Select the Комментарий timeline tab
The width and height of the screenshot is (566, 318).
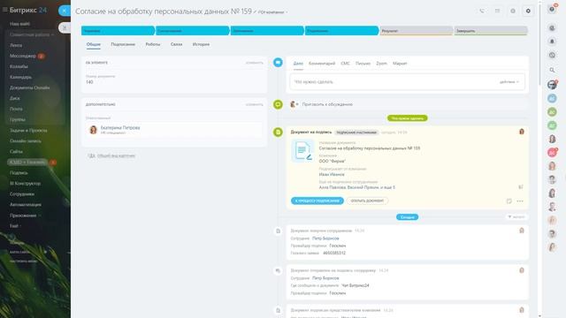(x=322, y=64)
